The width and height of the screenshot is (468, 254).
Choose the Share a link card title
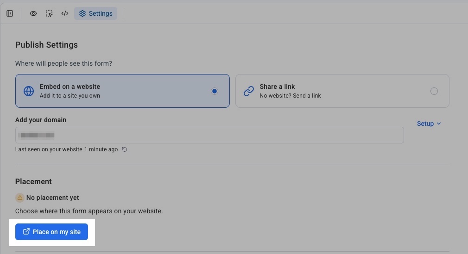277,87
